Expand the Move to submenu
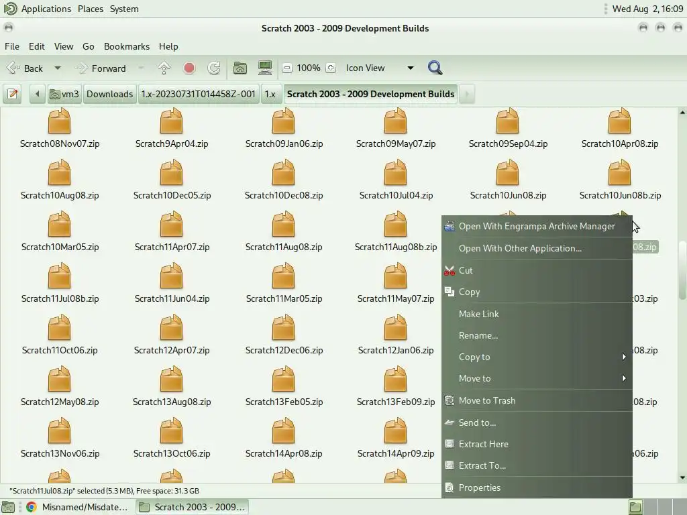 (x=537, y=378)
